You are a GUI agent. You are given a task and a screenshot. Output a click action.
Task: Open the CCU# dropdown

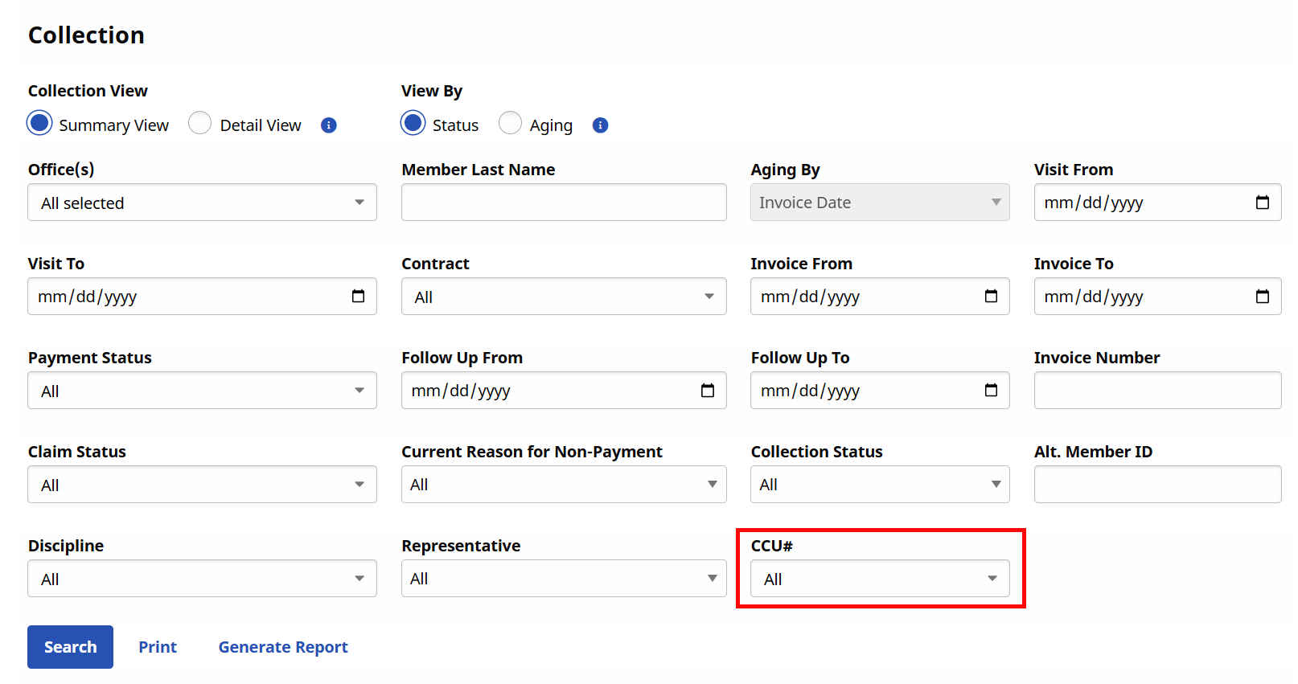click(x=880, y=579)
